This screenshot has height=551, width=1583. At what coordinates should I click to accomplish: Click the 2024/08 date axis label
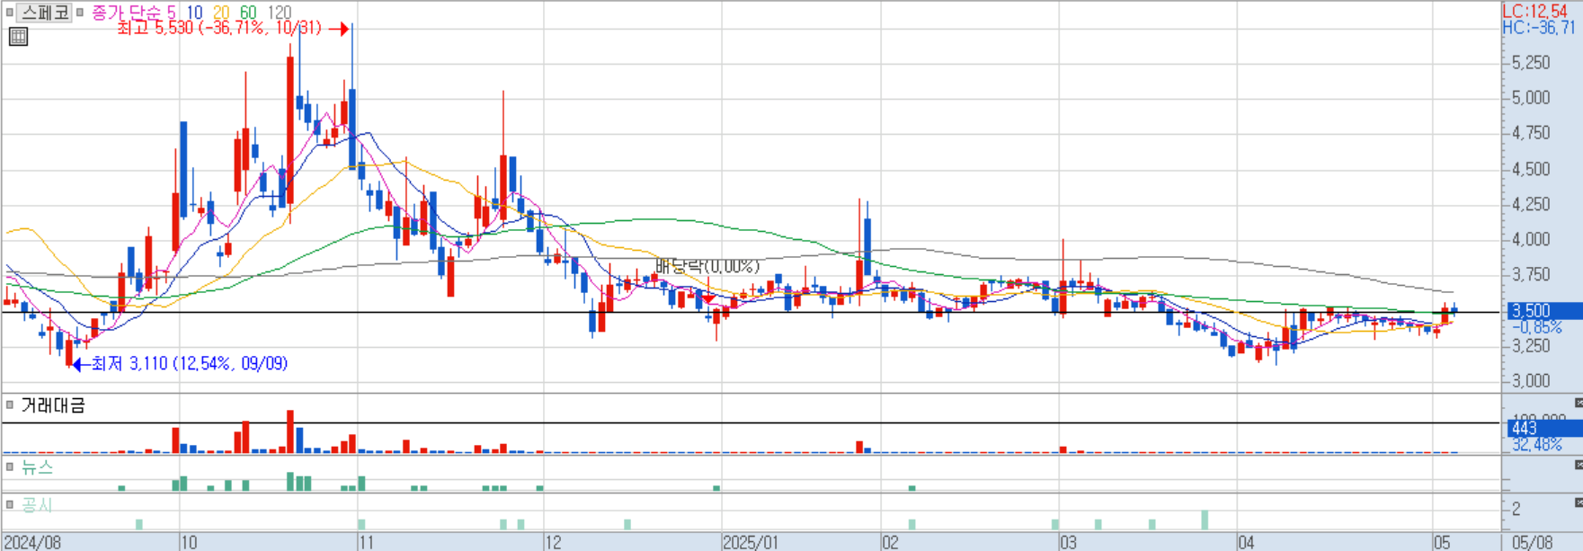32,542
